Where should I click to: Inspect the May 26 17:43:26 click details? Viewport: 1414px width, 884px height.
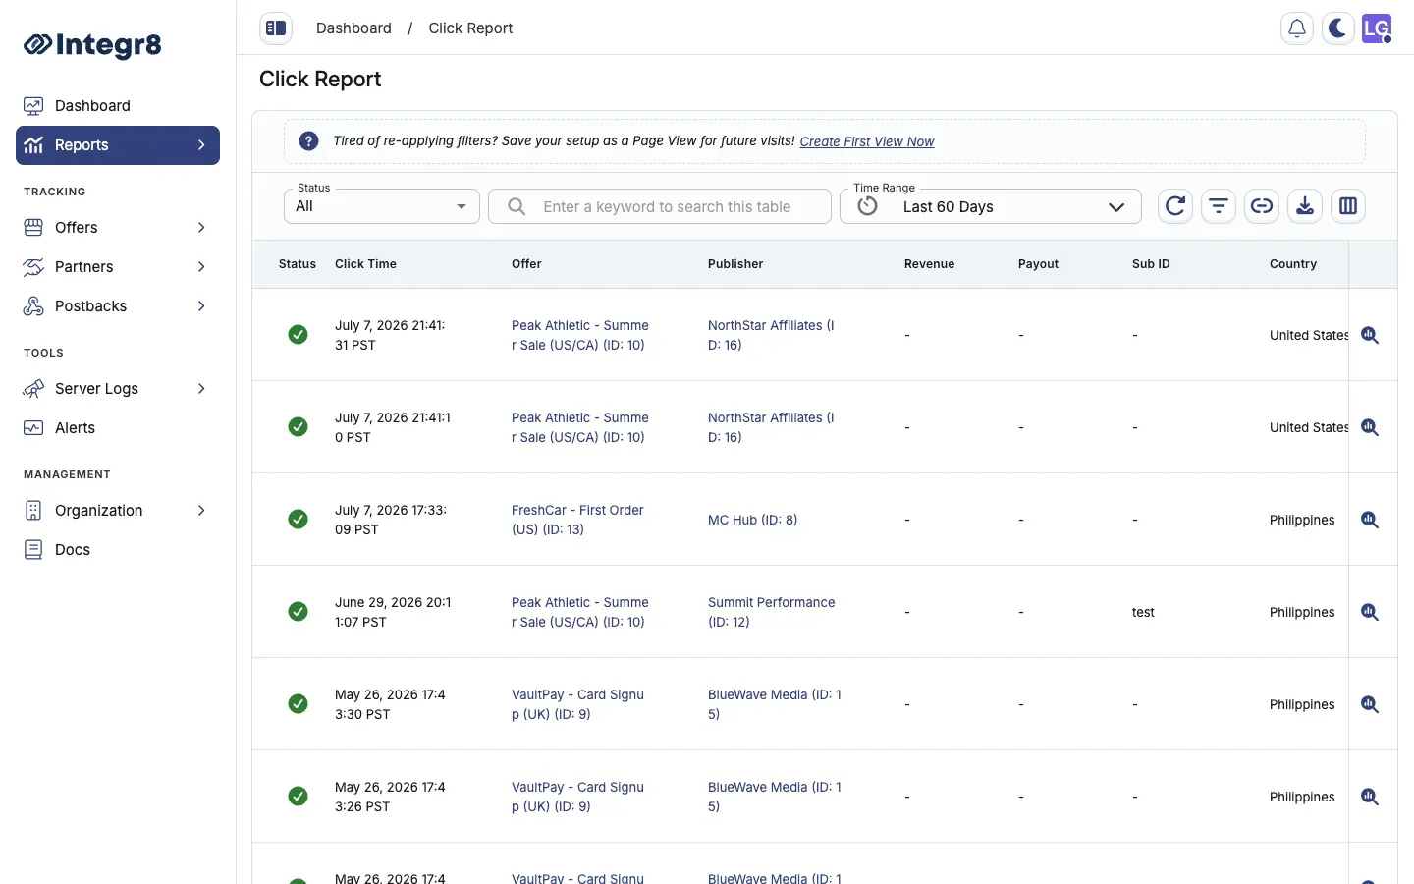tap(1370, 797)
